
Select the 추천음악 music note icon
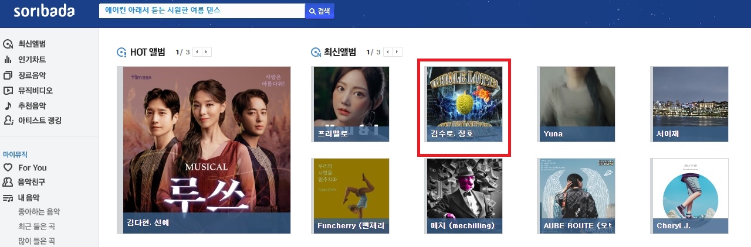[8, 106]
